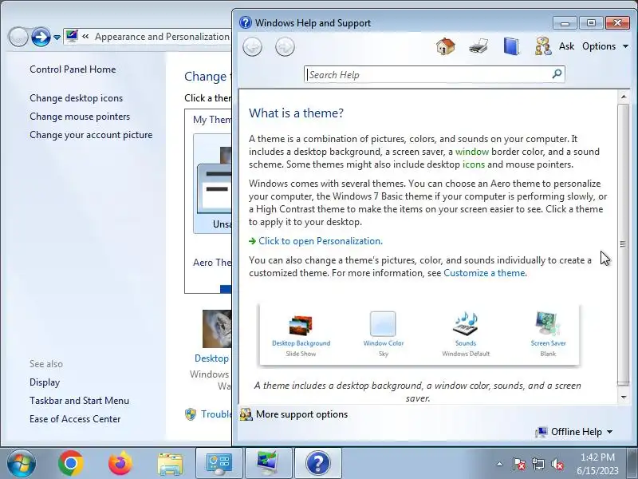Open the Windows Start menu orb
This screenshot has width=638, height=479.
[22, 463]
